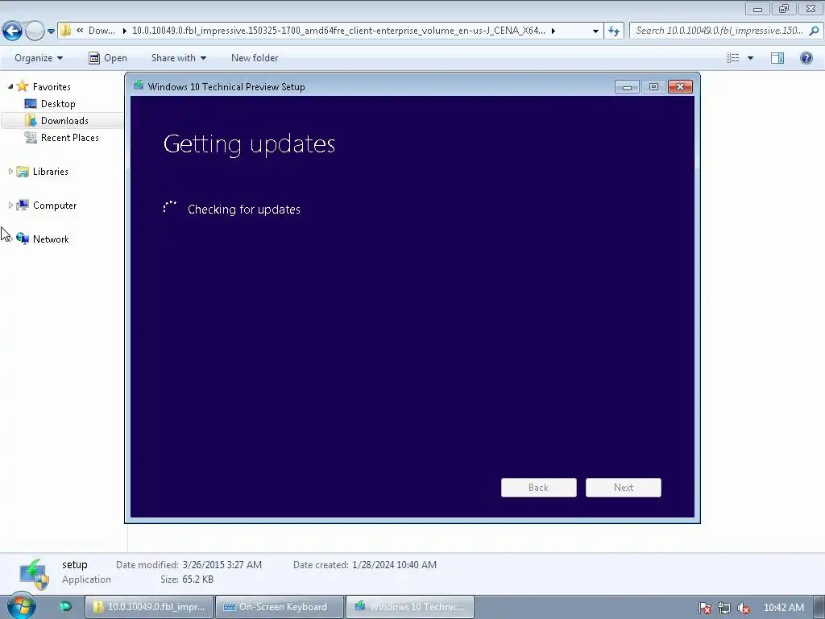Open the recent locations dropdown arrow
Viewport: 825px width, 619px height.
tap(51, 31)
